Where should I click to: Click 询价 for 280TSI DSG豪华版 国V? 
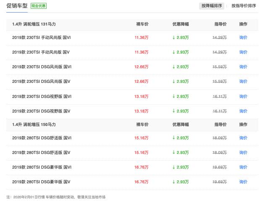click(x=243, y=182)
